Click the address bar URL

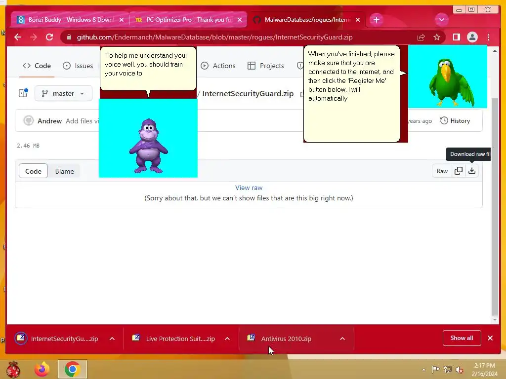point(214,38)
